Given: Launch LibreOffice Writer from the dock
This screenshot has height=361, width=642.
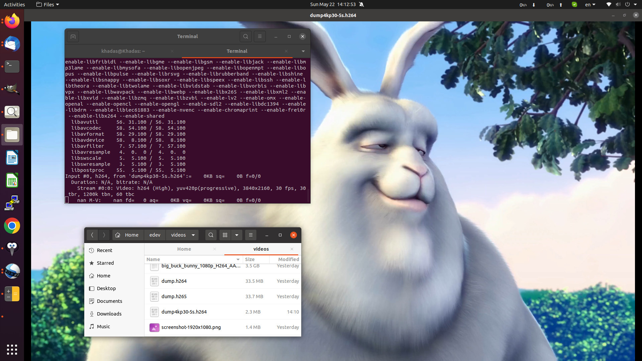Looking at the screenshot, I should pyautogui.click(x=12, y=157).
